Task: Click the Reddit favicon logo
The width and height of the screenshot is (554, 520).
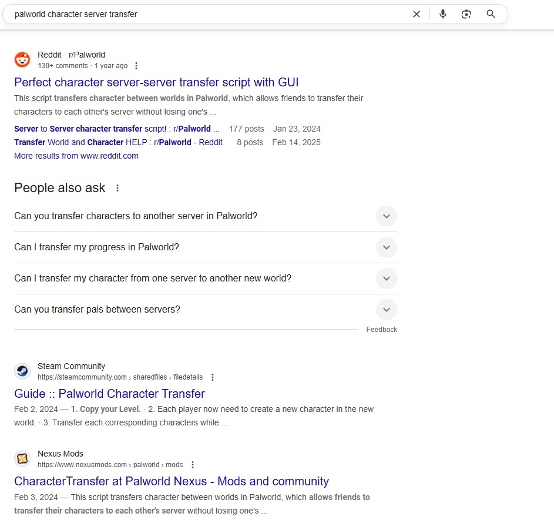Action: click(22, 59)
